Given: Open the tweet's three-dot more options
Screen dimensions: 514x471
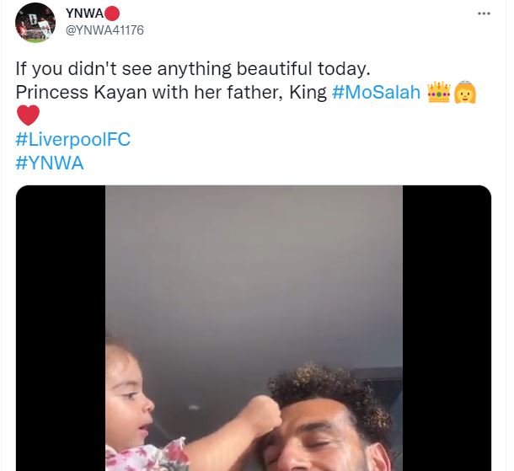Looking at the screenshot, I should 483,13.
